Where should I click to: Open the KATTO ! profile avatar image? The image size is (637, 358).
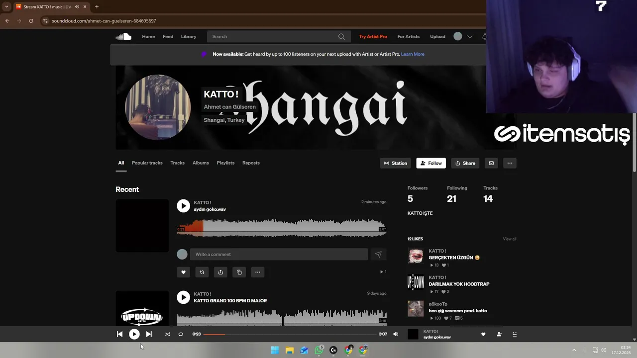point(158,107)
